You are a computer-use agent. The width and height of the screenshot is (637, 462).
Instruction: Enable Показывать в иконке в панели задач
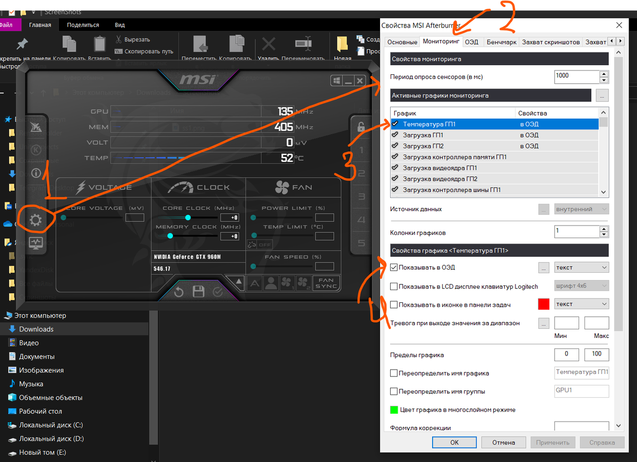pyautogui.click(x=394, y=304)
